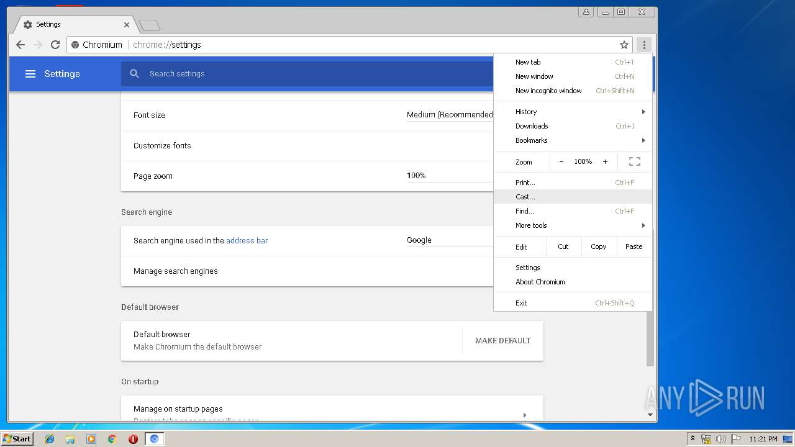Open the media player taskbar icon
The width and height of the screenshot is (795, 447).
(x=91, y=439)
